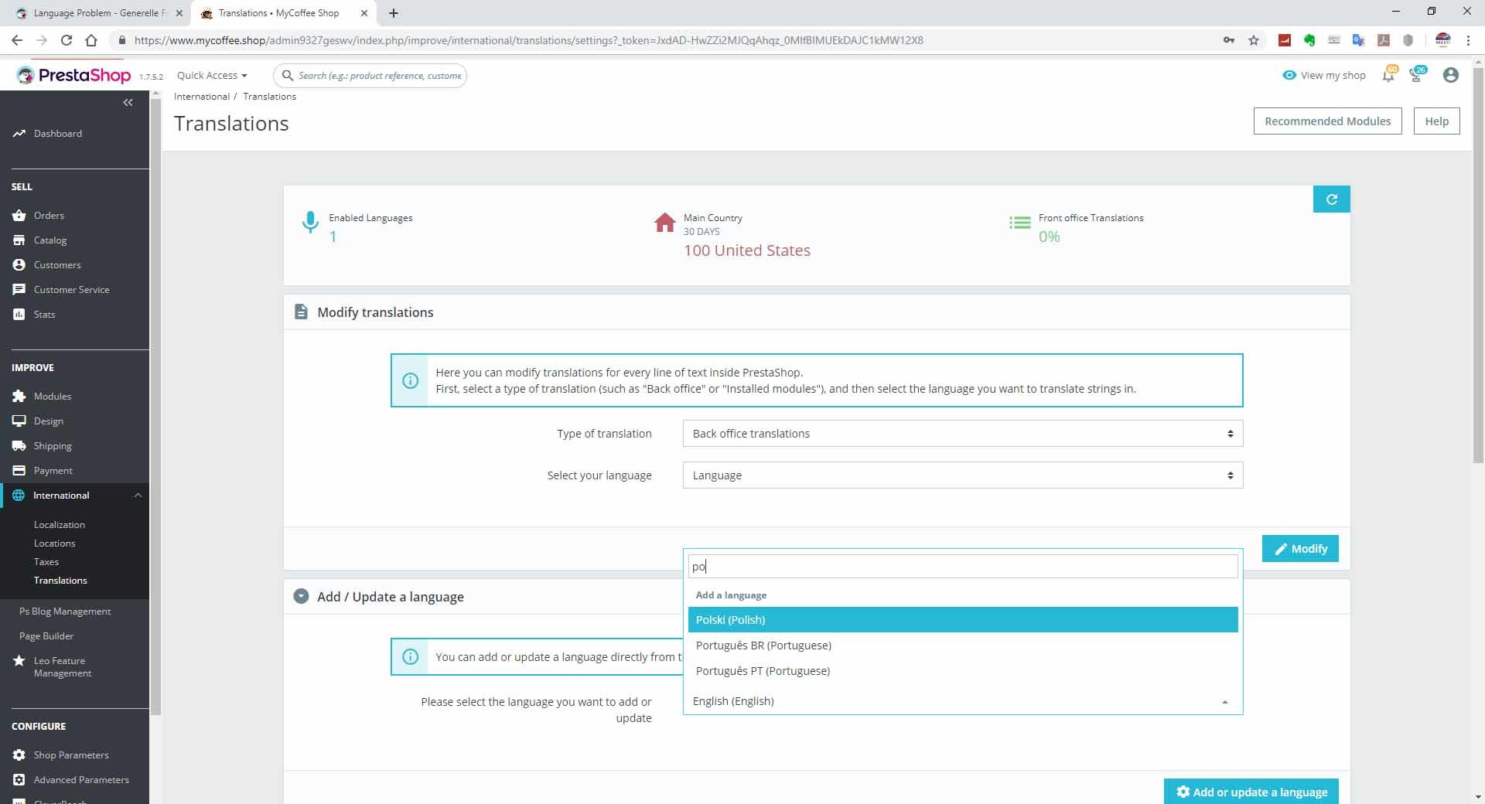Image resolution: width=1485 pixels, height=804 pixels.
Task: Open the Type of translation dropdown
Action: (963, 434)
